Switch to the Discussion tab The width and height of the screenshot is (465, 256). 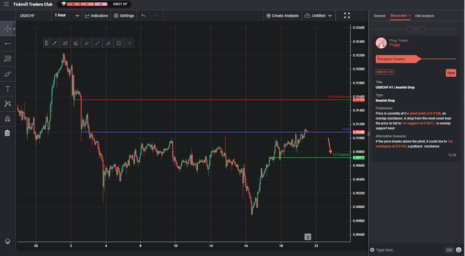[398, 16]
